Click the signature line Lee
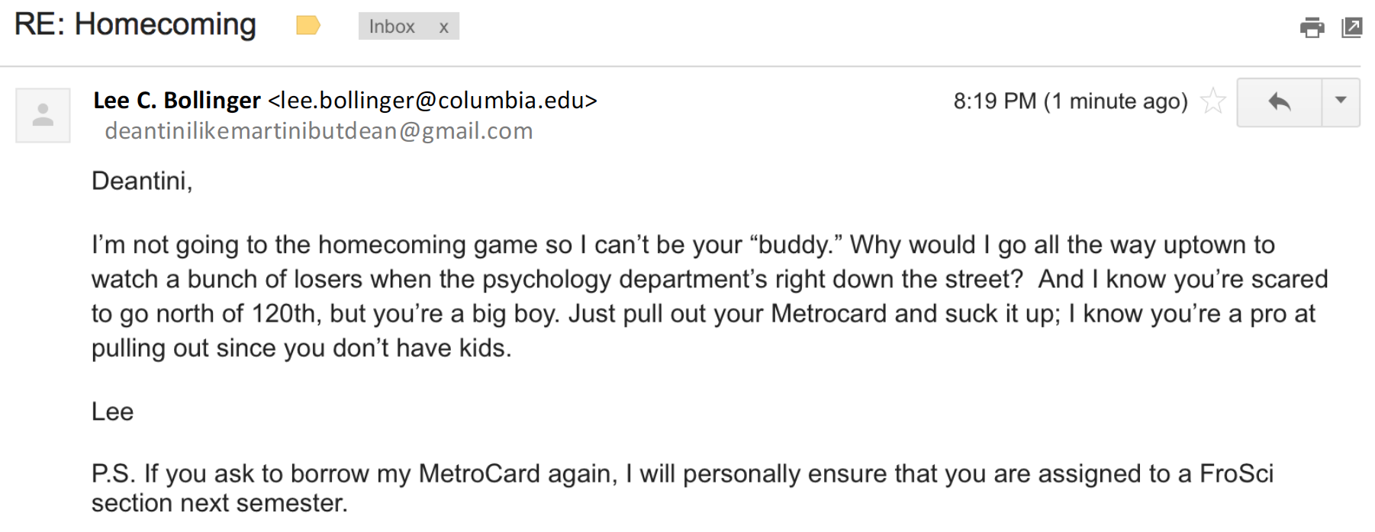The height and width of the screenshot is (532, 1375). [x=112, y=412]
